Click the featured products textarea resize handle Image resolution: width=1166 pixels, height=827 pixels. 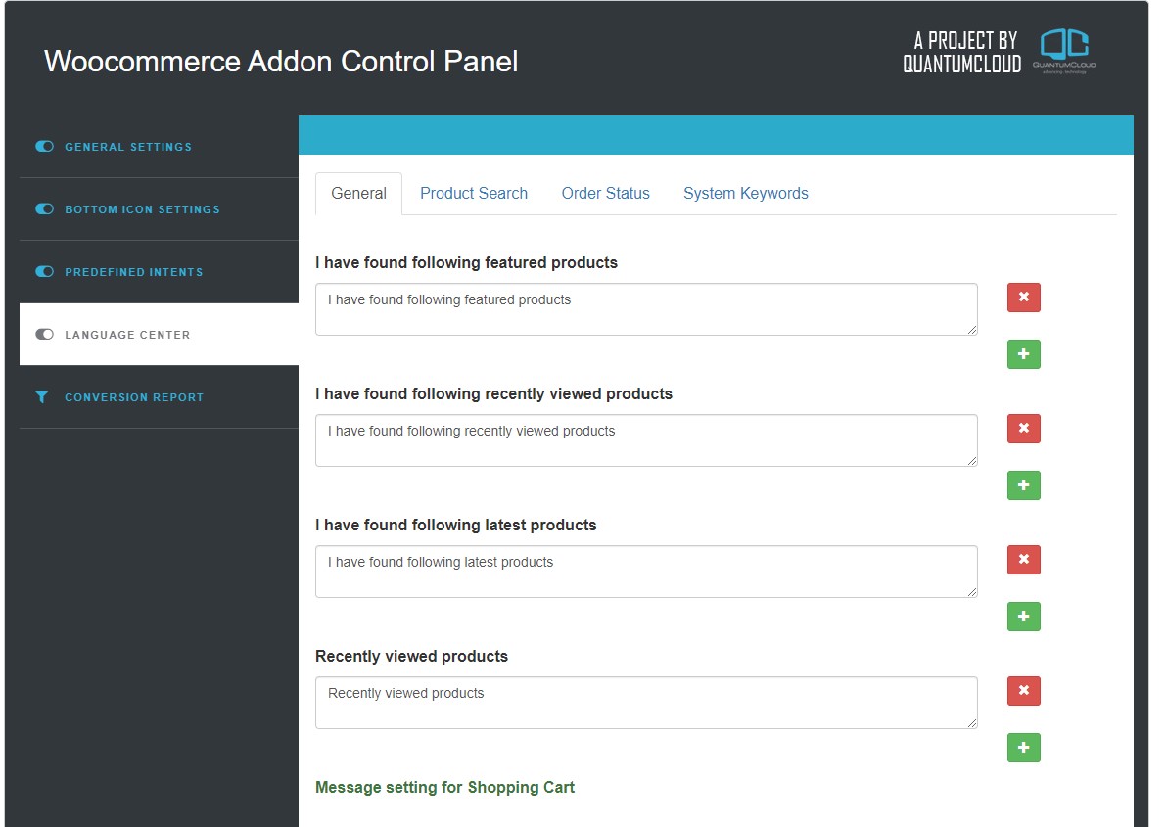pyautogui.click(x=972, y=330)
